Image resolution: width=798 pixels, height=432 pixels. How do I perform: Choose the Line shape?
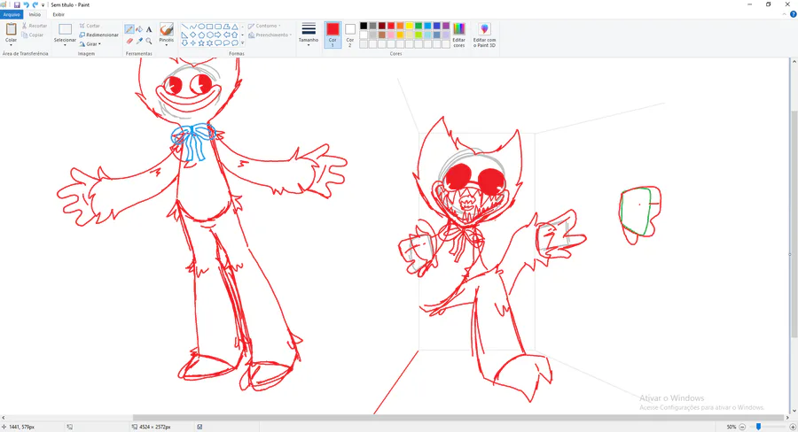click(184, 27)
